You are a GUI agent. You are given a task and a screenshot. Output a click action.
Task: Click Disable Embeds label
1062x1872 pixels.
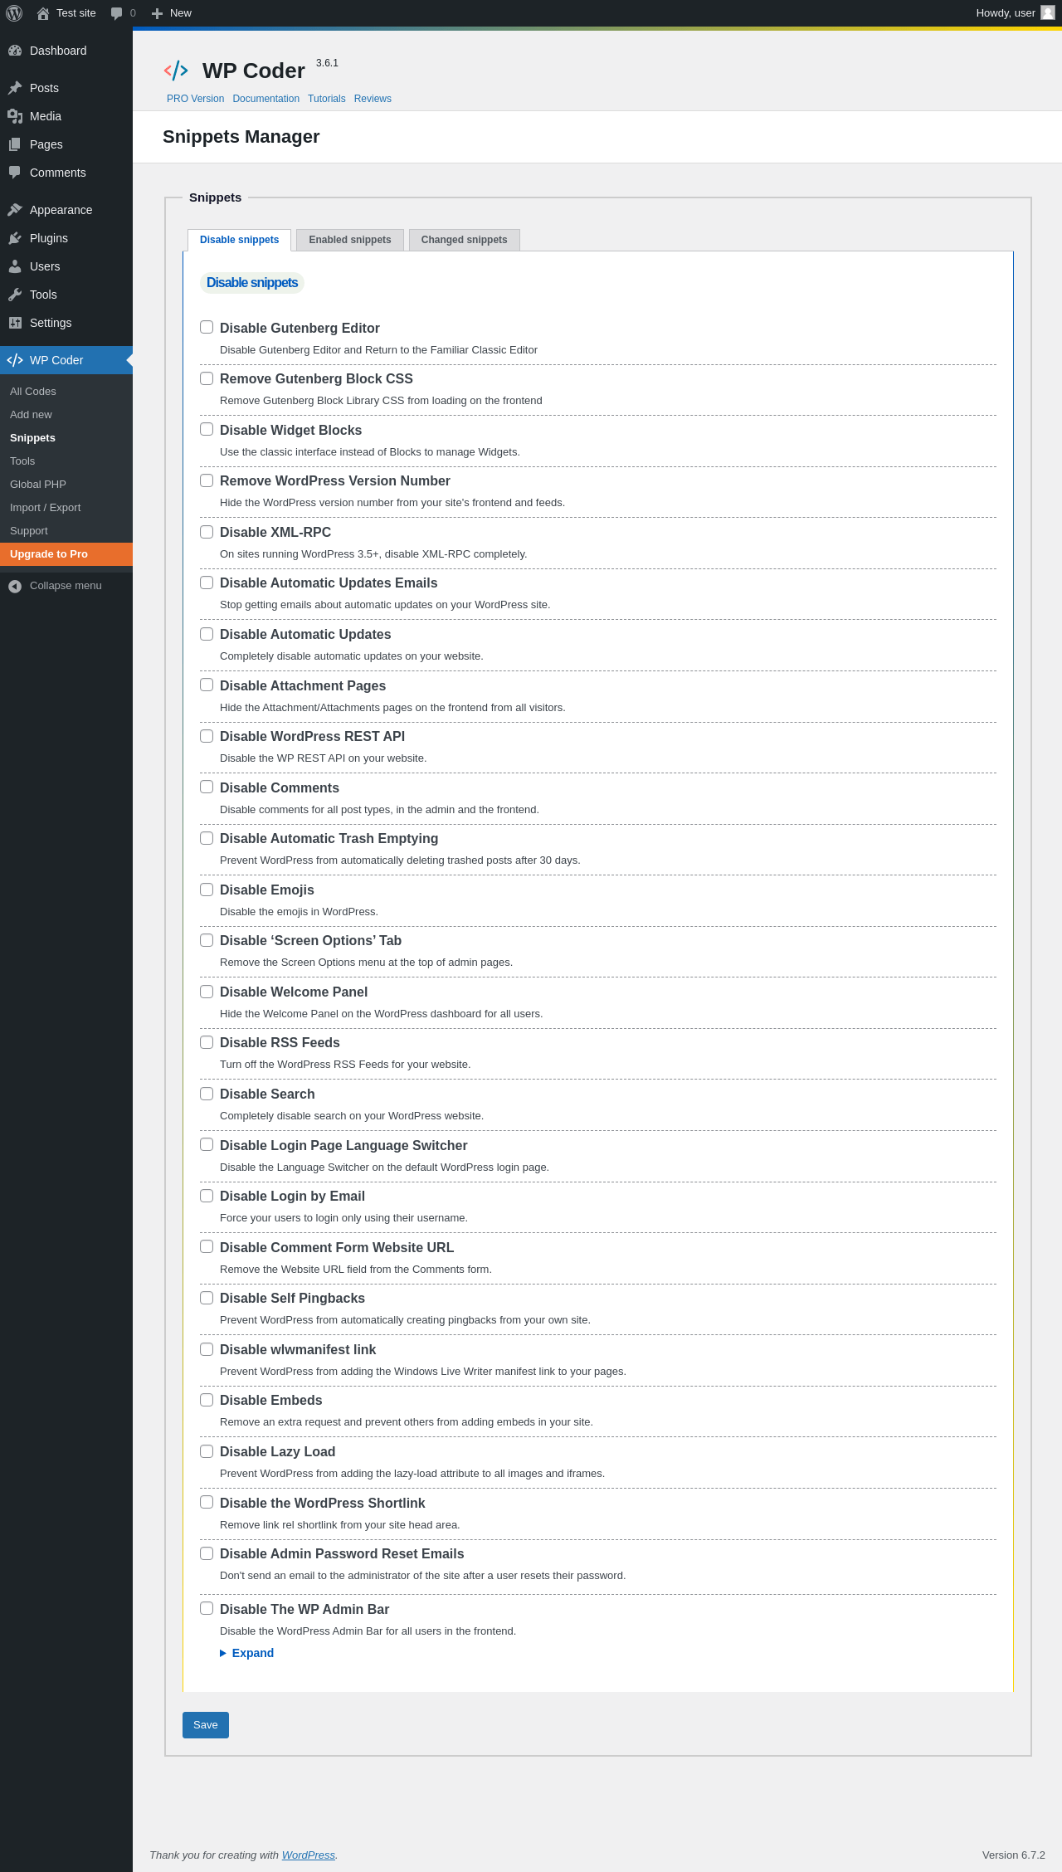[270, 1401]
